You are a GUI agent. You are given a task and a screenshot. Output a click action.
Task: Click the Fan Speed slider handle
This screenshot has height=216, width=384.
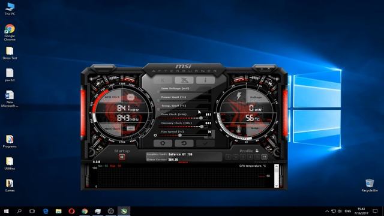[180, 135]
